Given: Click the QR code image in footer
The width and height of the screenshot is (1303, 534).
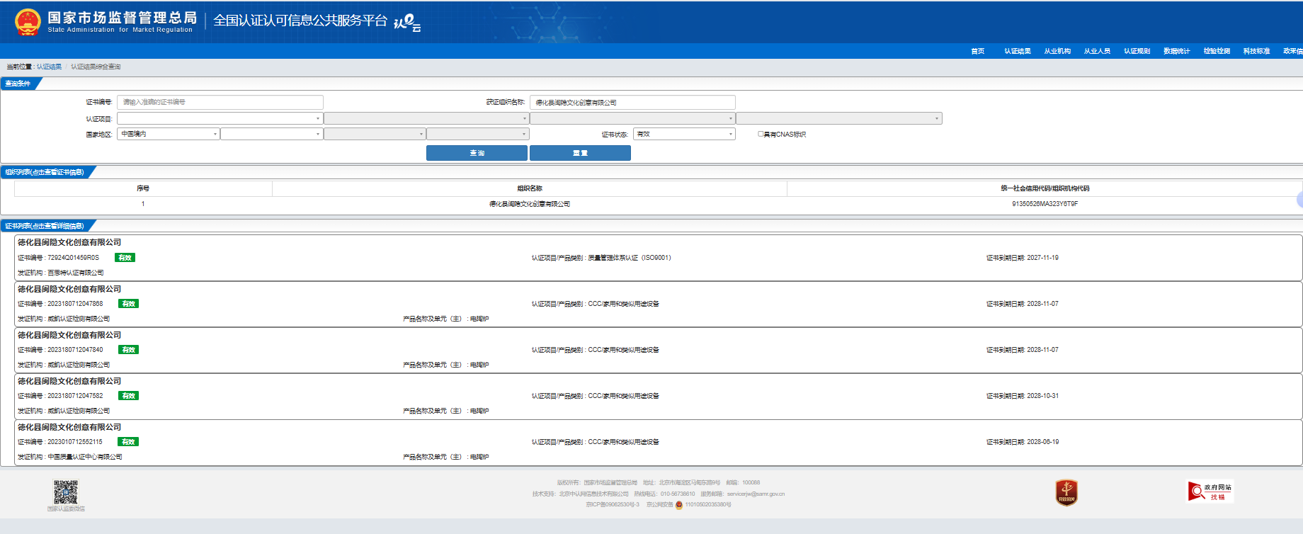Looking at the screenshot, I should click(66, 492).
